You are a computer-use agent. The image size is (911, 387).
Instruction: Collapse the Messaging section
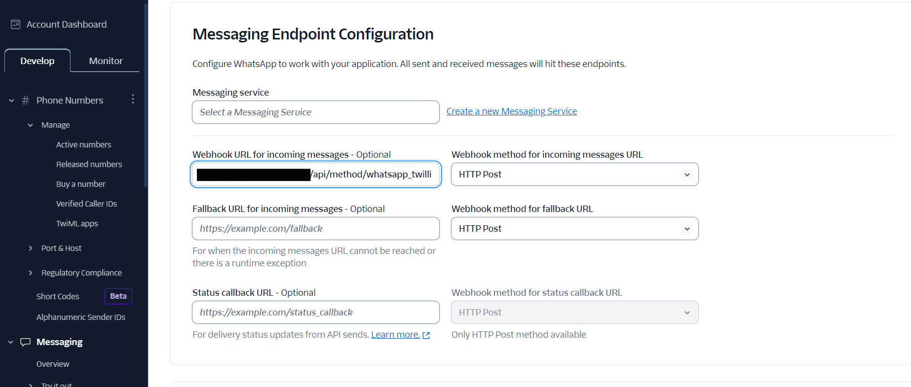[10, 342]
